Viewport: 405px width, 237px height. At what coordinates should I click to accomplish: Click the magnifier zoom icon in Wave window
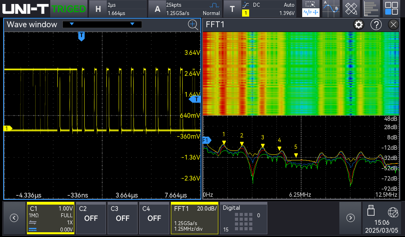[193, 24]
